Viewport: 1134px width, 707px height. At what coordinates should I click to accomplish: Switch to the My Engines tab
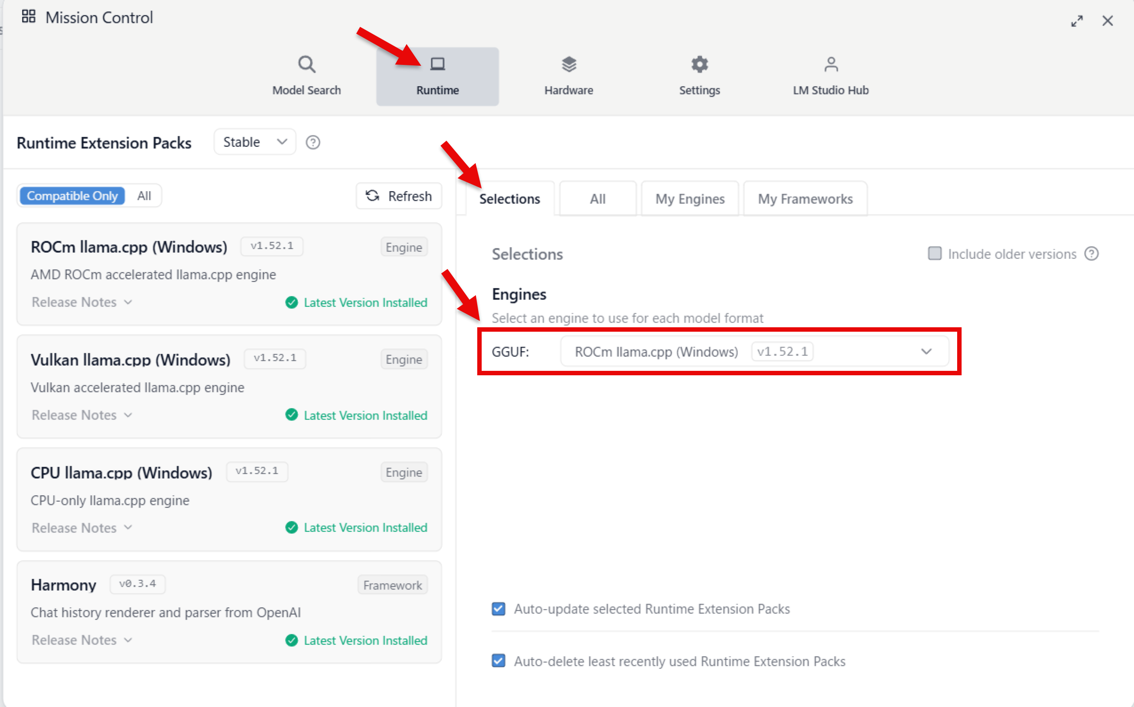(690, 199)
